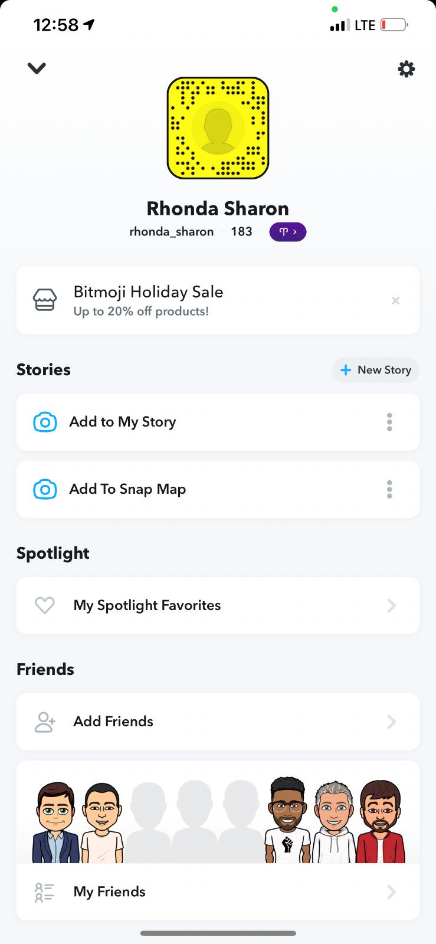Open more options for Snap Map

coord(389,490)
